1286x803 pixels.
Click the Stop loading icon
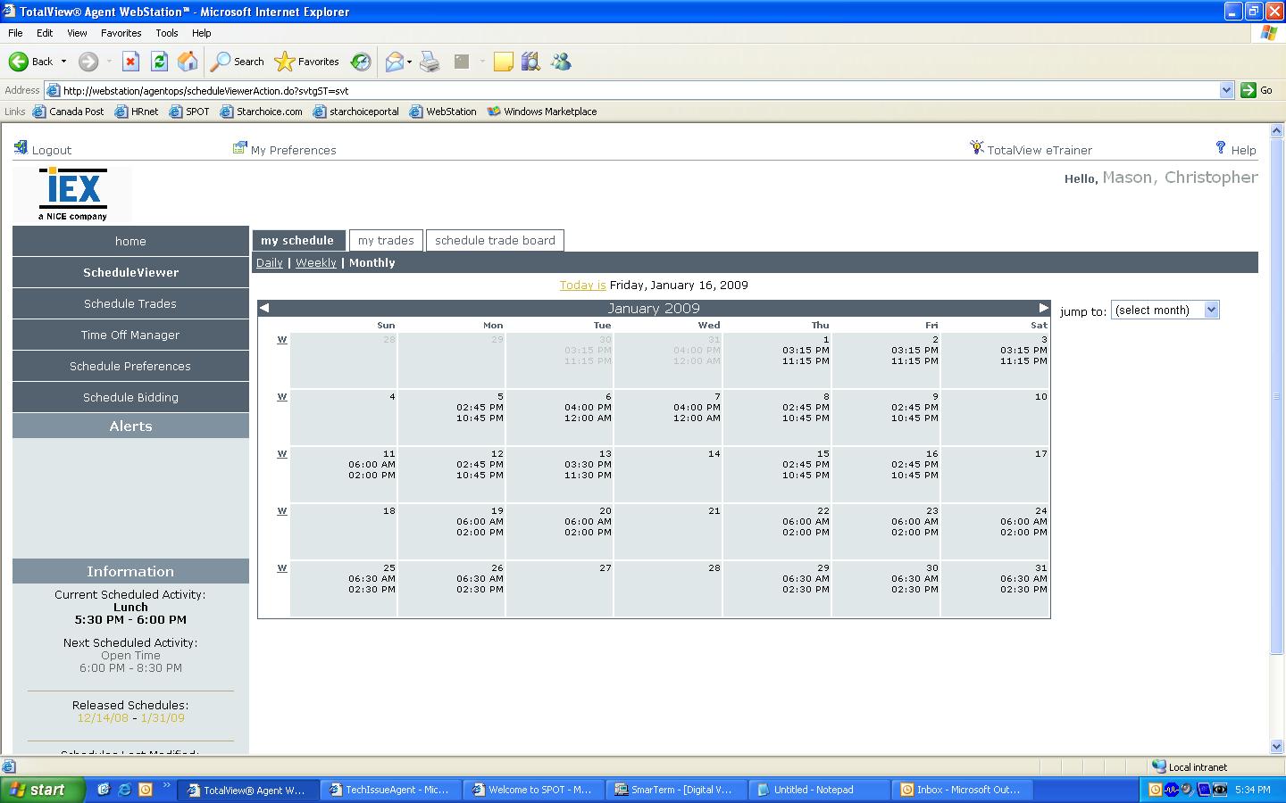point(130,62)
